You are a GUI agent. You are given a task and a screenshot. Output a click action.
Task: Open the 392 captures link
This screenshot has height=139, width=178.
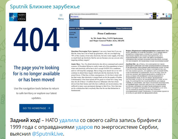click(x=74, y=16)
